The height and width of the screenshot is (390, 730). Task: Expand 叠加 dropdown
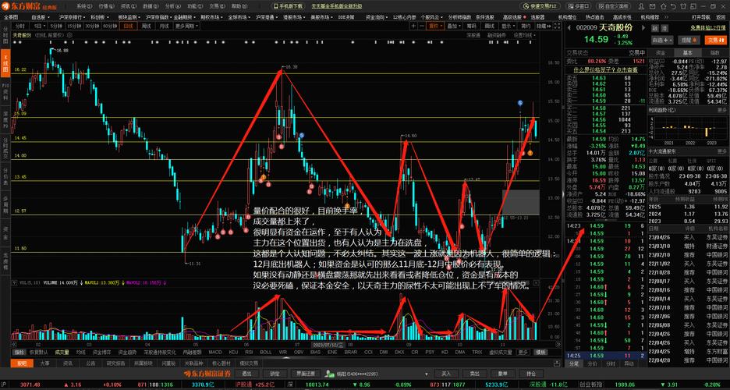[454, 26]
